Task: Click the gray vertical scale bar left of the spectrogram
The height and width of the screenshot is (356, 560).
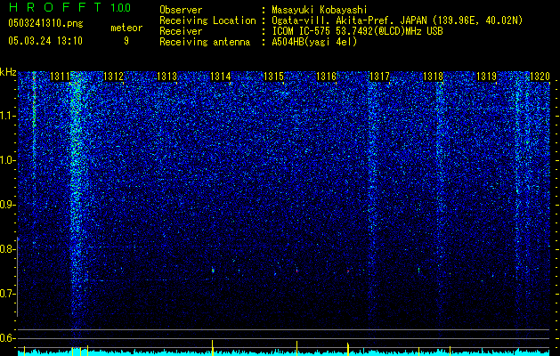Action: (x=17, y=277)
